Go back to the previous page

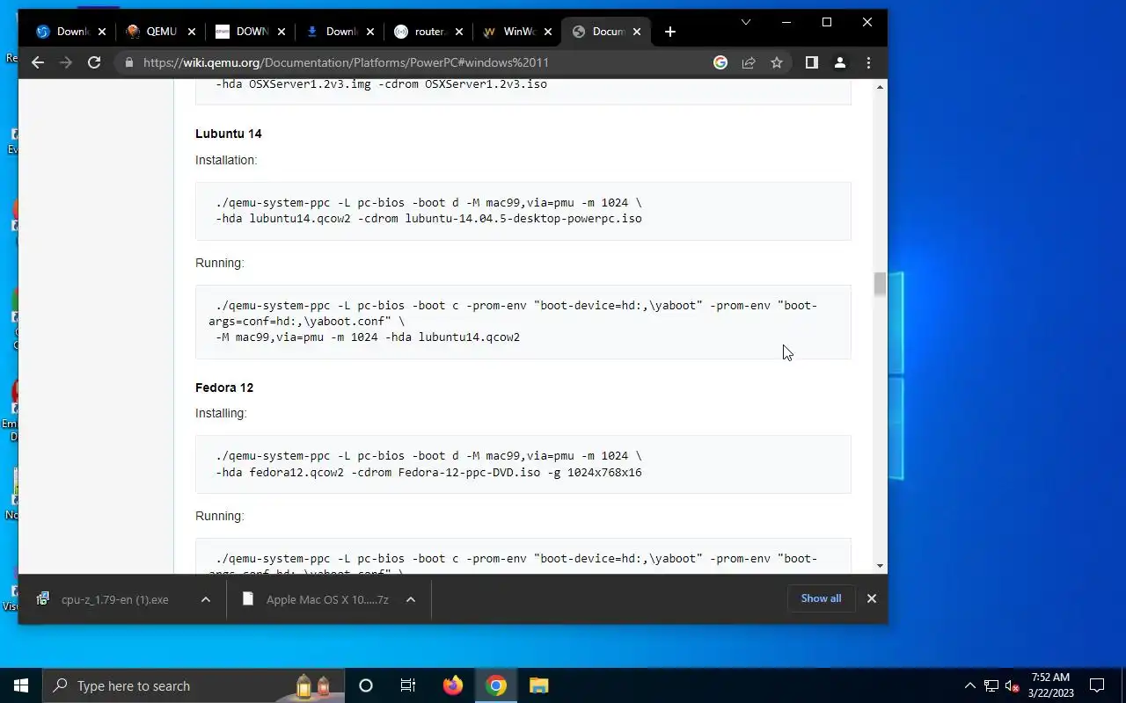[37, 62]
